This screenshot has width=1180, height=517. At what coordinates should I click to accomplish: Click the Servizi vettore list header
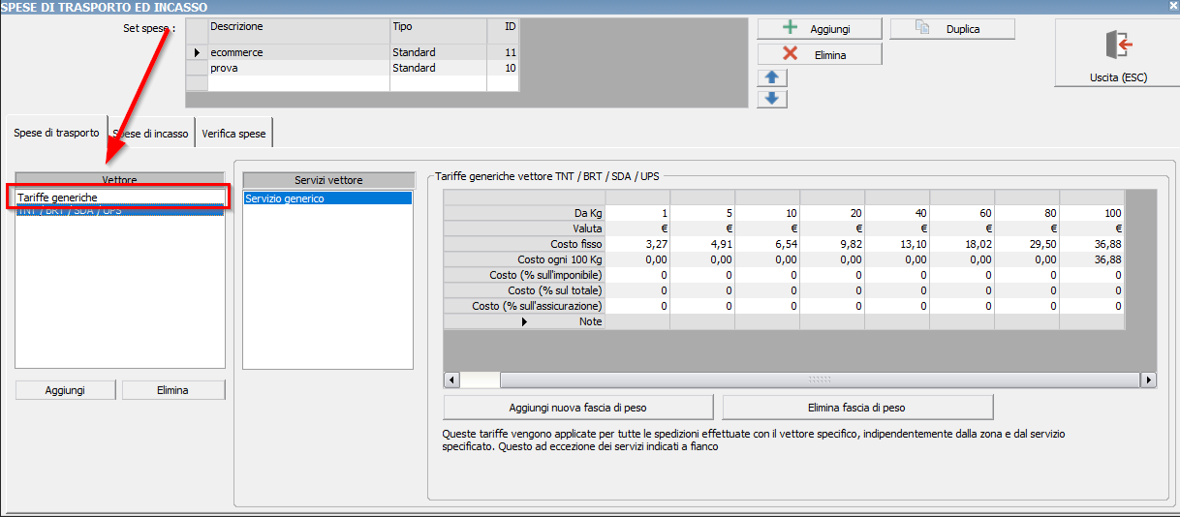327,180
